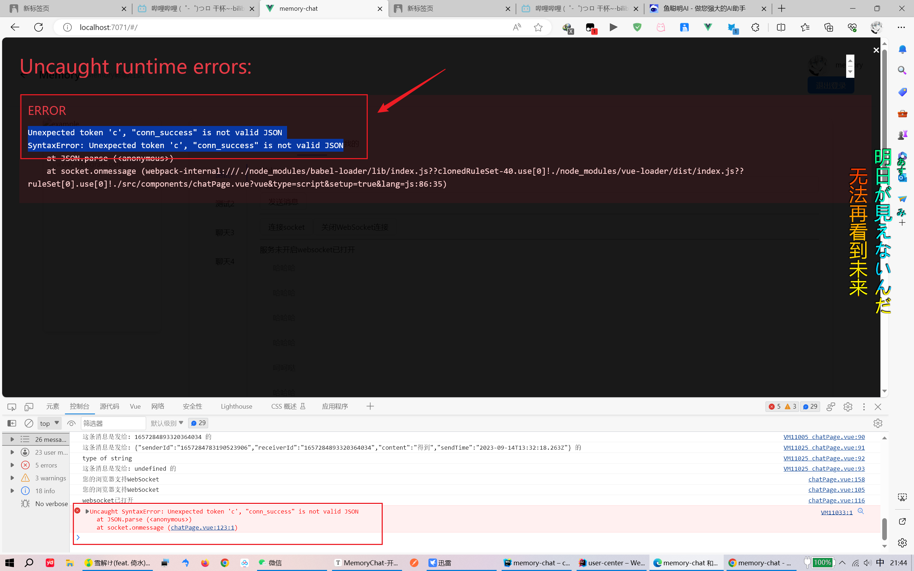This screenshot has height=571, width=914.
Task: Open the sidebar shopping tag icon
Action: point(902,92)
